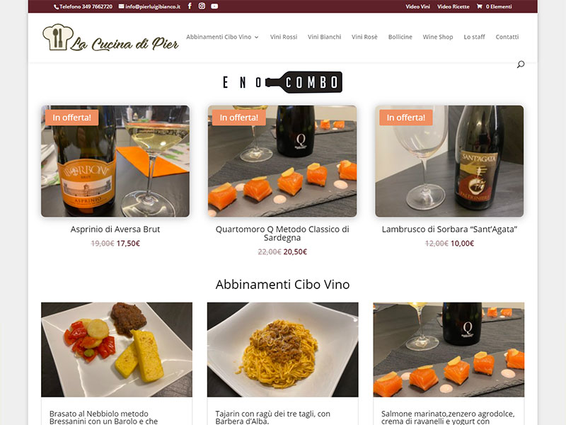Open the Instagram profile icon
The image size is (566, 425).
(202, 6)
